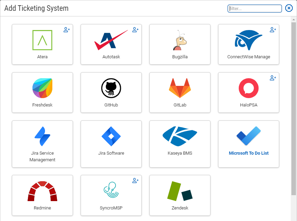This screenshot has width=297, height=221.
Task: Open the GitHub ticketing option
Action: coord(111,88)
